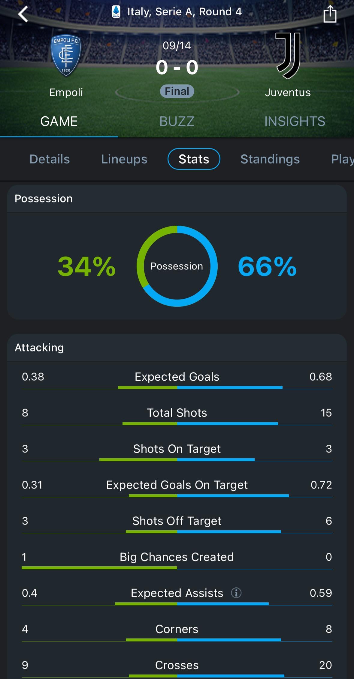This screenshot has height=679, width=354.
Task: Open the Empoli F.C. crest
Action: (66, 56)
